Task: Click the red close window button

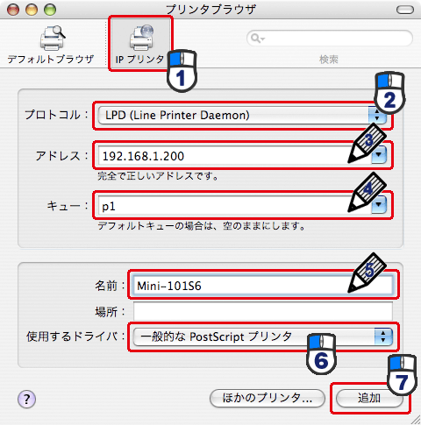Action: point(13,10)
